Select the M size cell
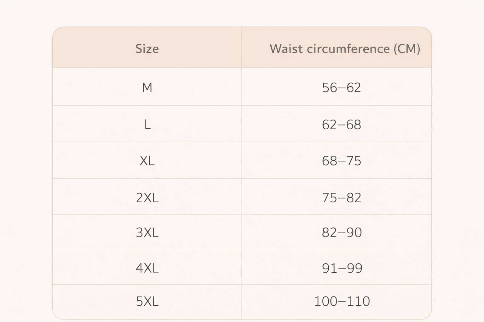 (147, 87)
